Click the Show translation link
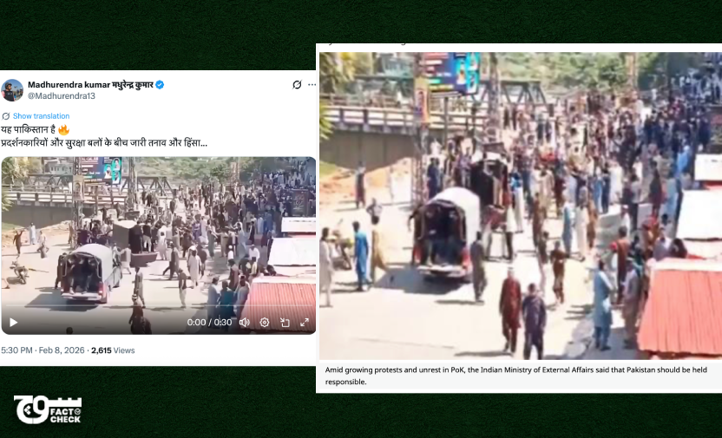The image size is (722, 438). (x=41, y=116)
